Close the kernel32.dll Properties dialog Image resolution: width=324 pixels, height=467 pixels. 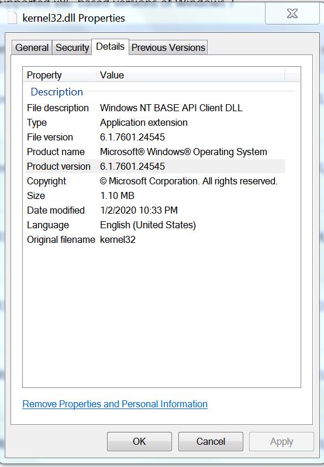click(292, 13)
